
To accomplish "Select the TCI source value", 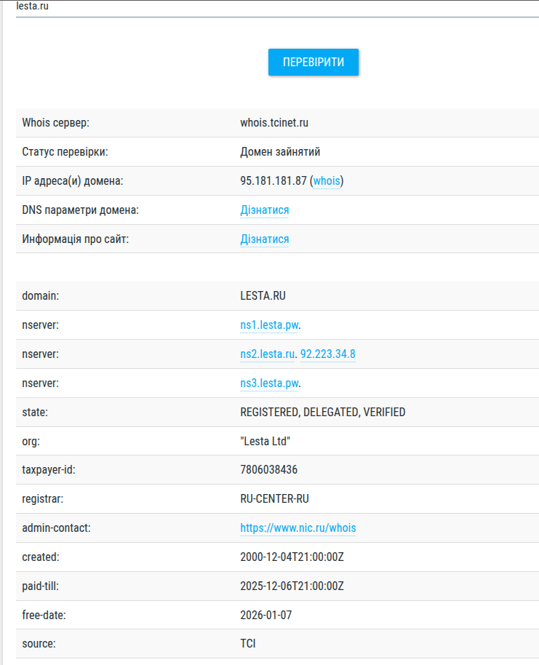I will tap(248, 644).
